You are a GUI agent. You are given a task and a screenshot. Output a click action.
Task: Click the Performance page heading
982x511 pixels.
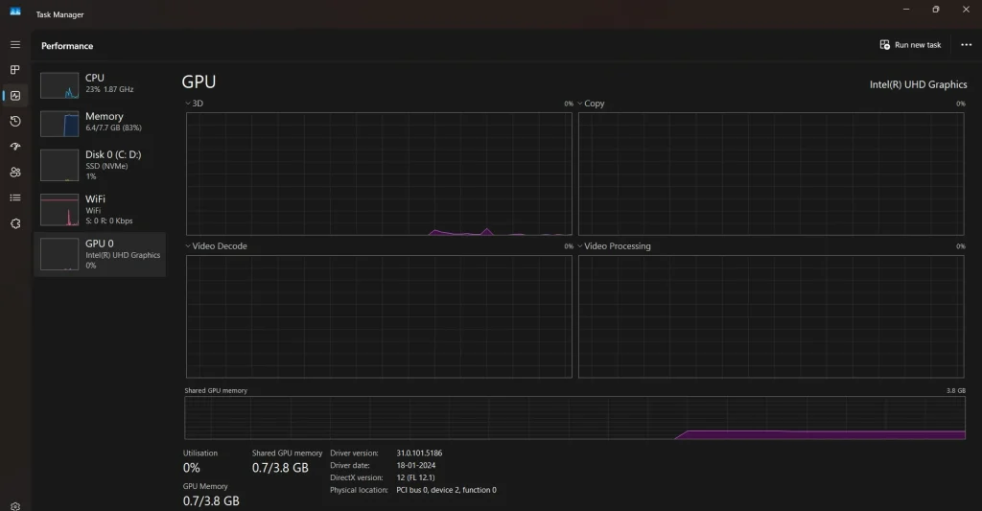[67, 46]
